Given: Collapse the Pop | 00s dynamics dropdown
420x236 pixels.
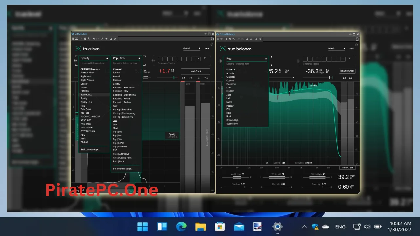Looking at the screenshot, I should 139,58.
